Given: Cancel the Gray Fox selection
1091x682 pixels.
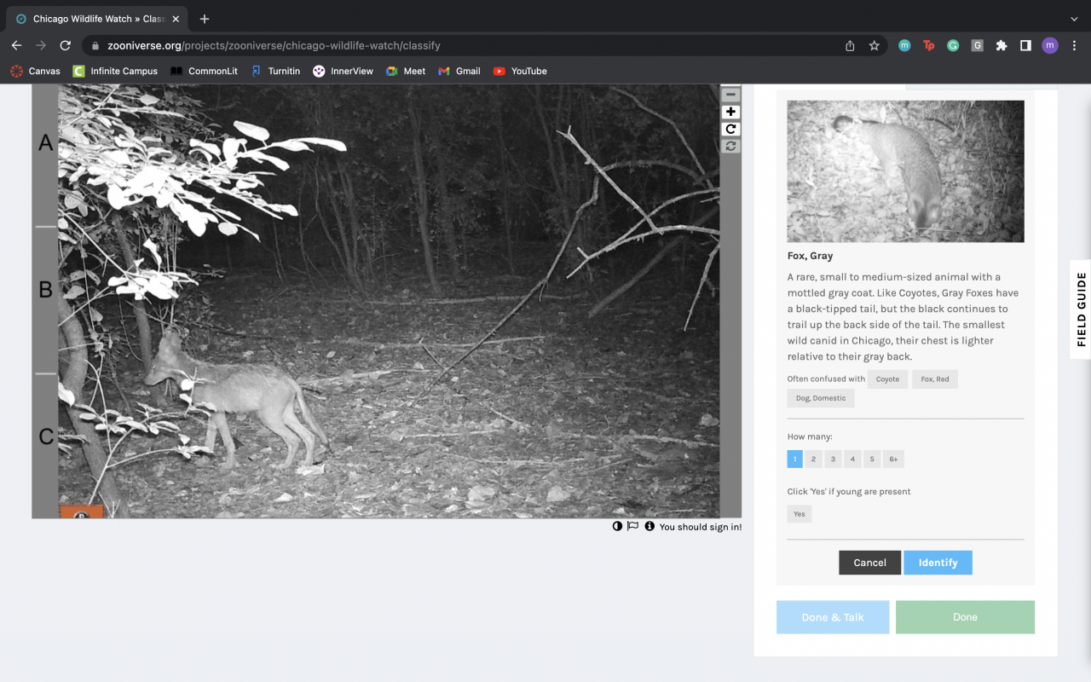Looking at the screenshot, I should tap(869, 563).
